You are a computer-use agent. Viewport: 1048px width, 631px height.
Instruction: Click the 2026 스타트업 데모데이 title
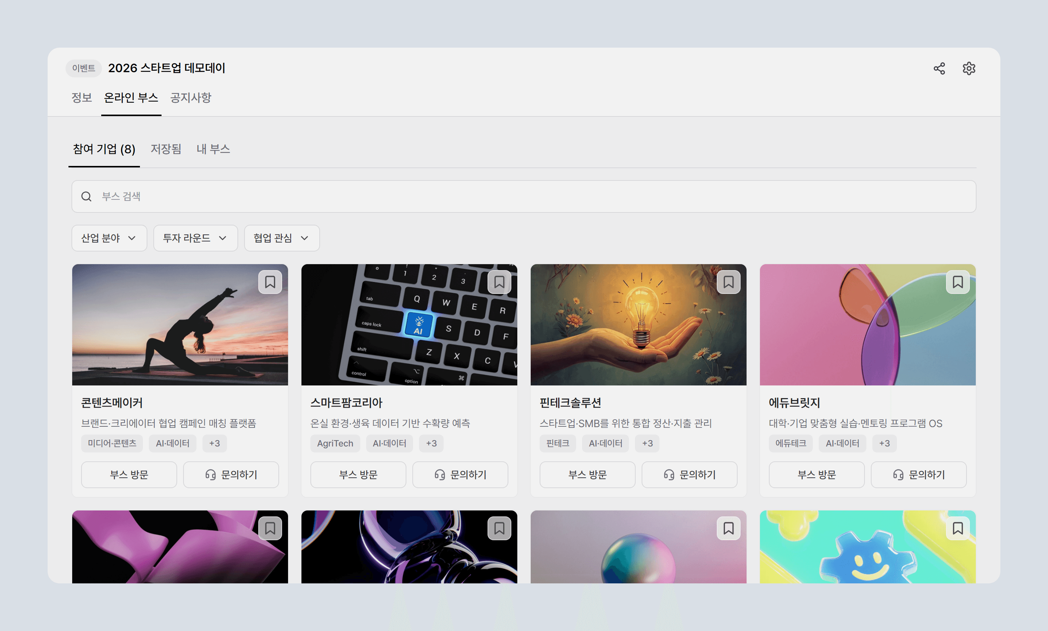pos(167,68)
